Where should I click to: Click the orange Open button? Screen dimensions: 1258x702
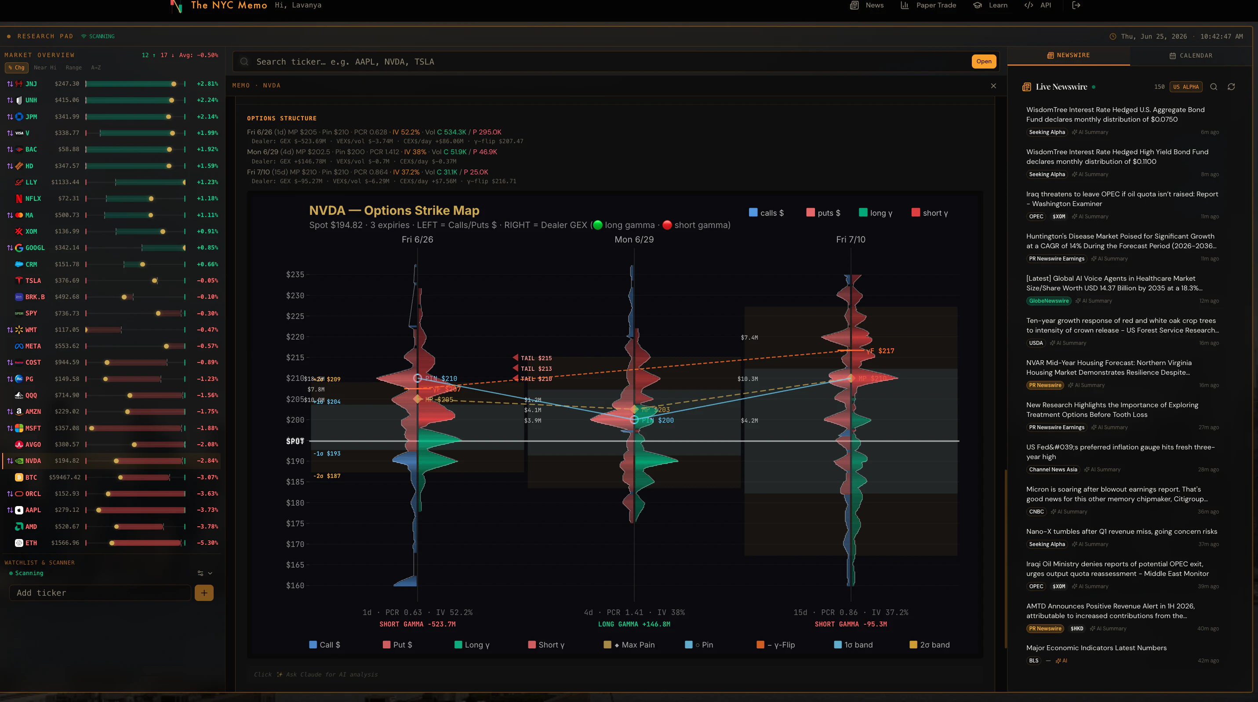984,62
